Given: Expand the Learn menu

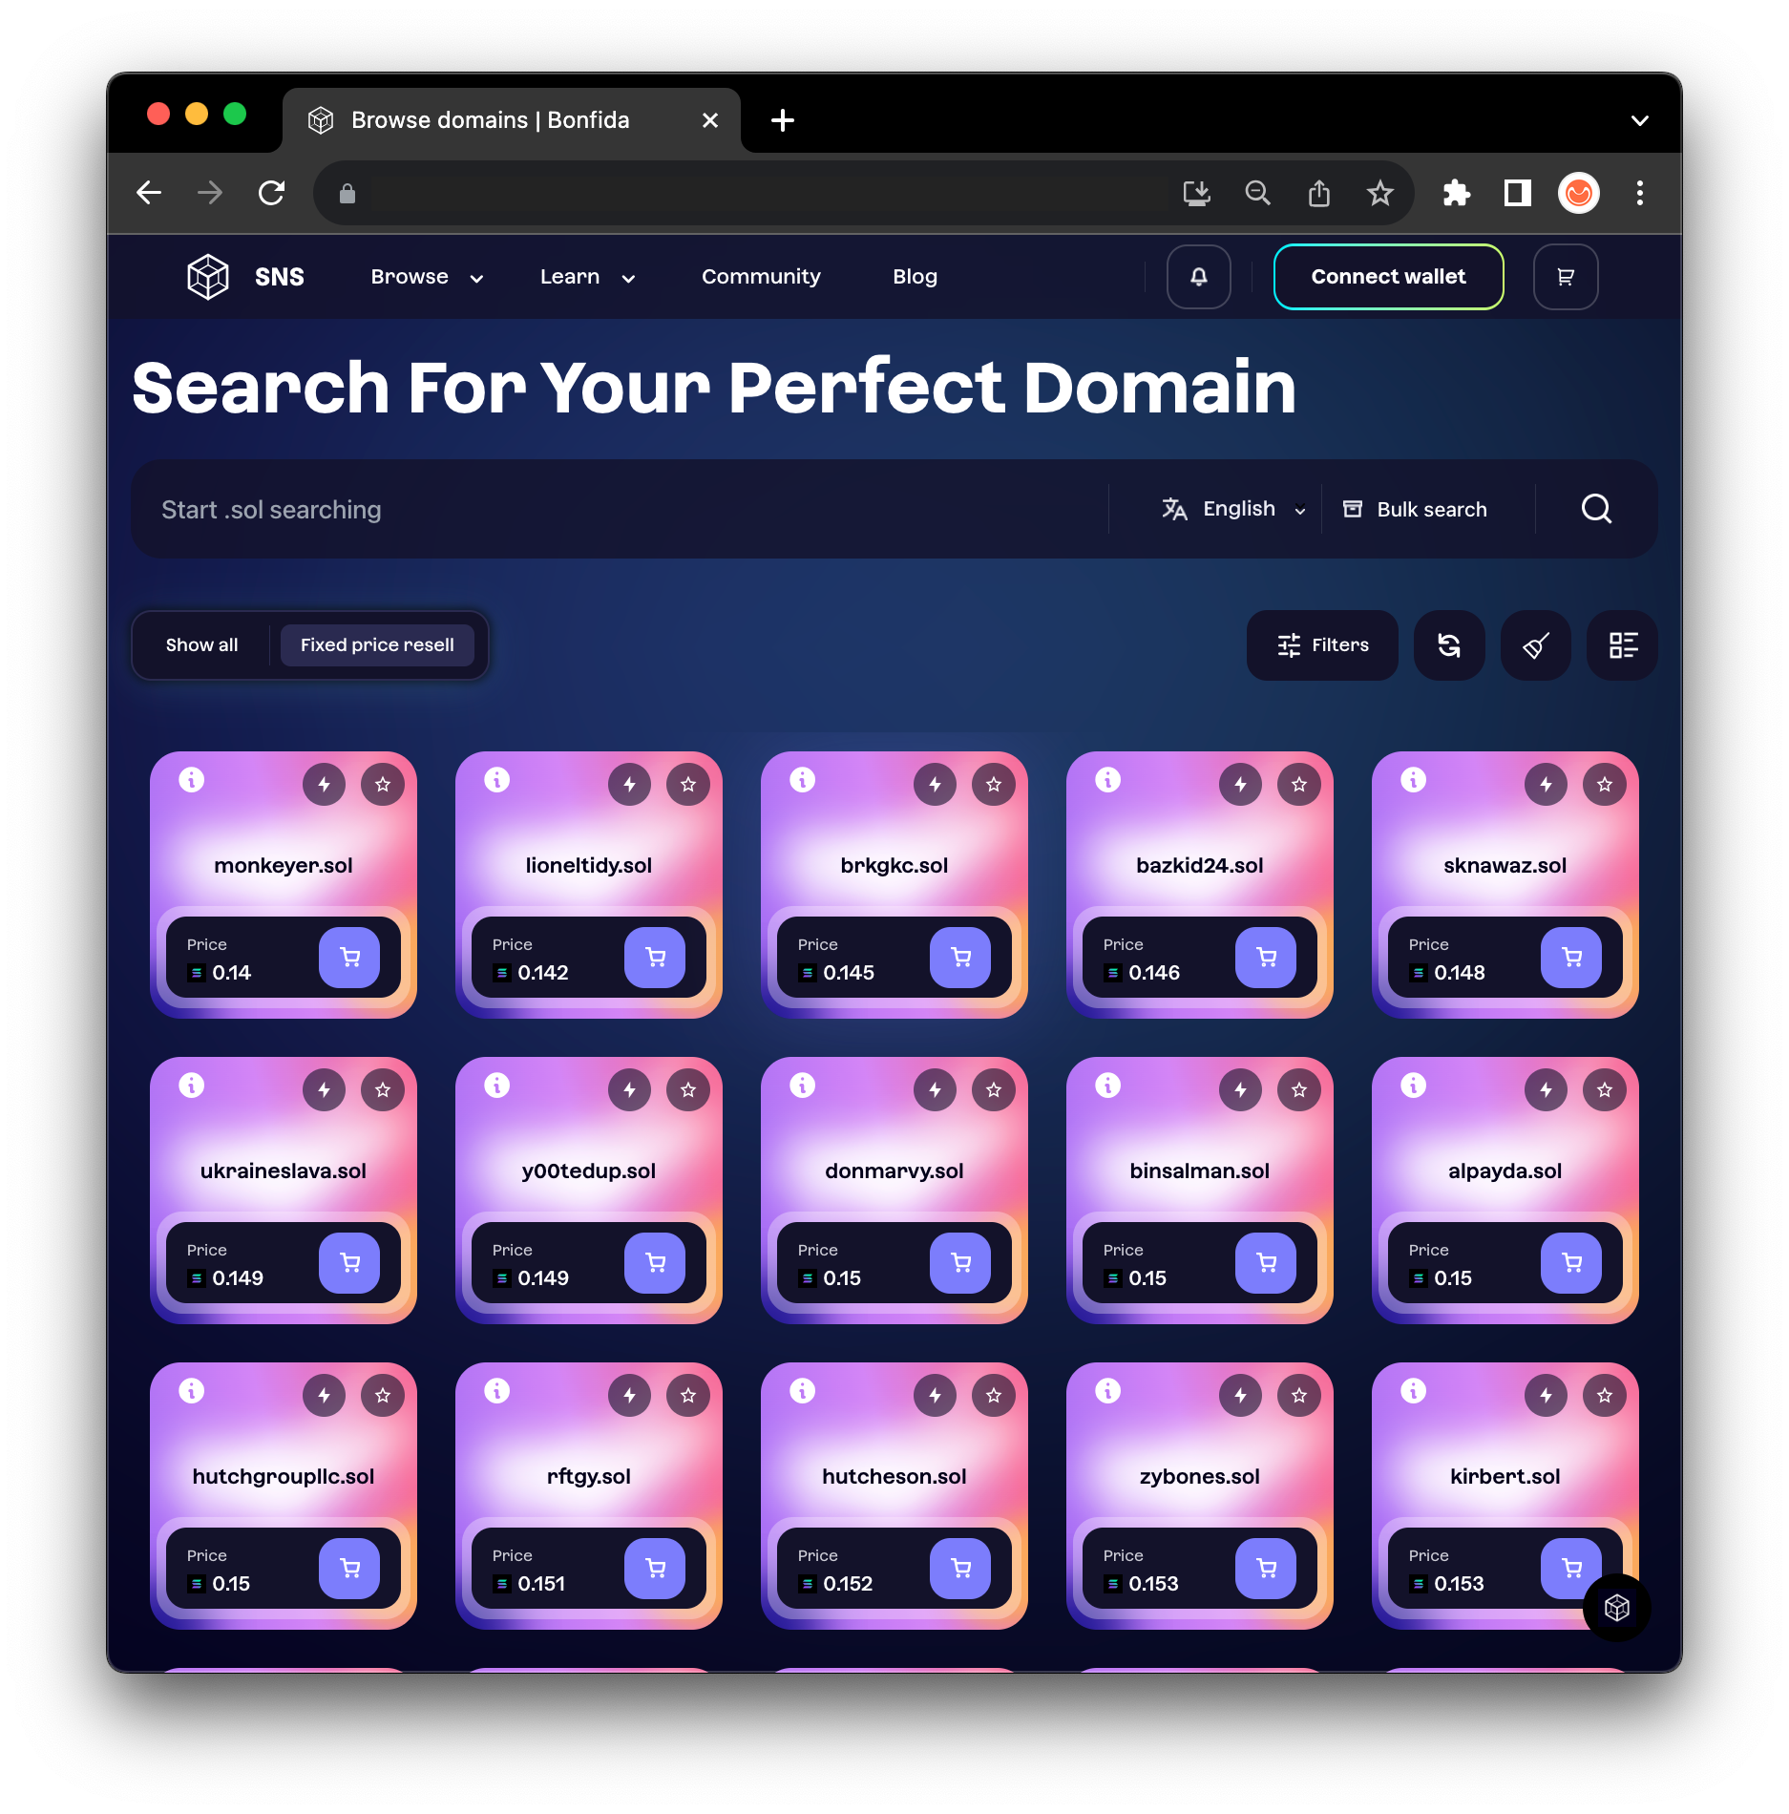Looking at the screenshot, I should click(x=587, y=277).
